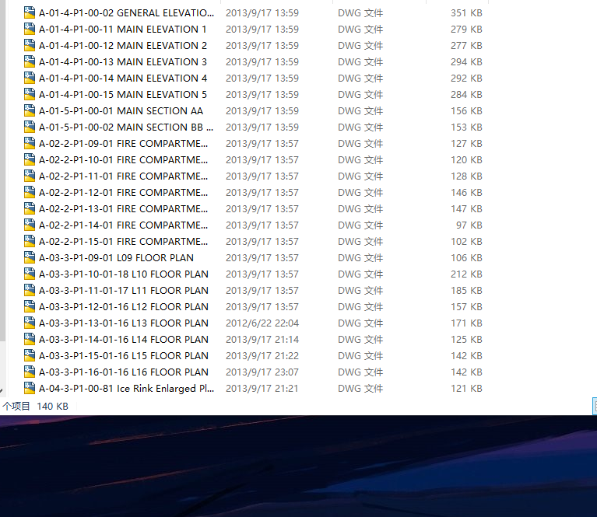Click file icon of A-02-2-P1-11-01 FIRE COMPARTME

click(x=30, y=176)
